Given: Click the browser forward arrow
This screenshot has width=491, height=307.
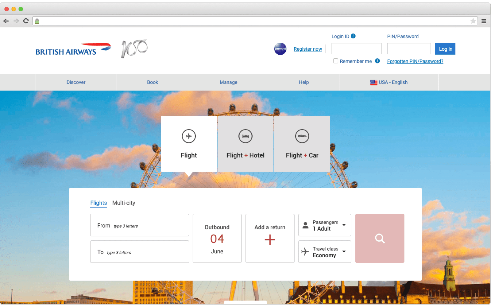Looking at the screenshot, I should click(16, 21).
